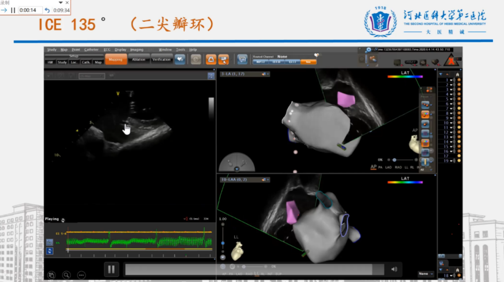Open the Imaging menu
Viewport: 504px width, 282px height.
[x=137, y=49]
